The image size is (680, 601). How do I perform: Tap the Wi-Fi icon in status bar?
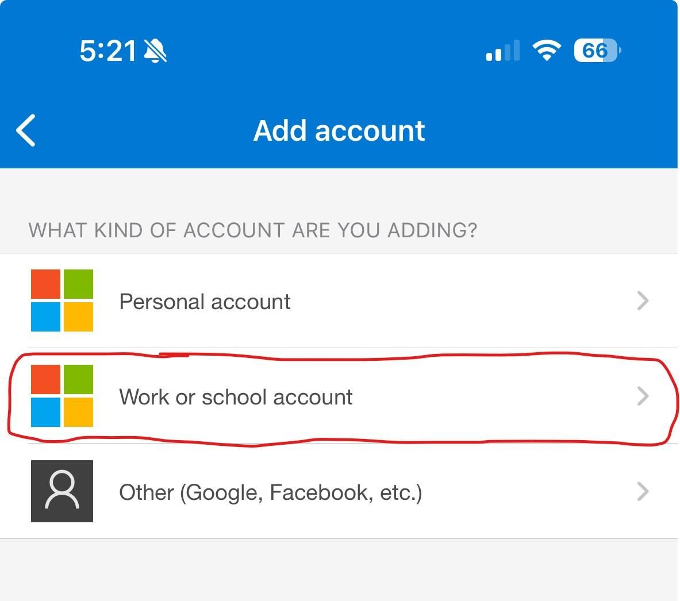point(547,51)
